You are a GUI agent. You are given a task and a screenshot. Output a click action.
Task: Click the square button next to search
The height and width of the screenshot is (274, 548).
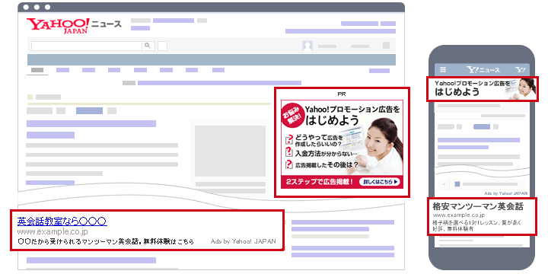pos(163,46)
